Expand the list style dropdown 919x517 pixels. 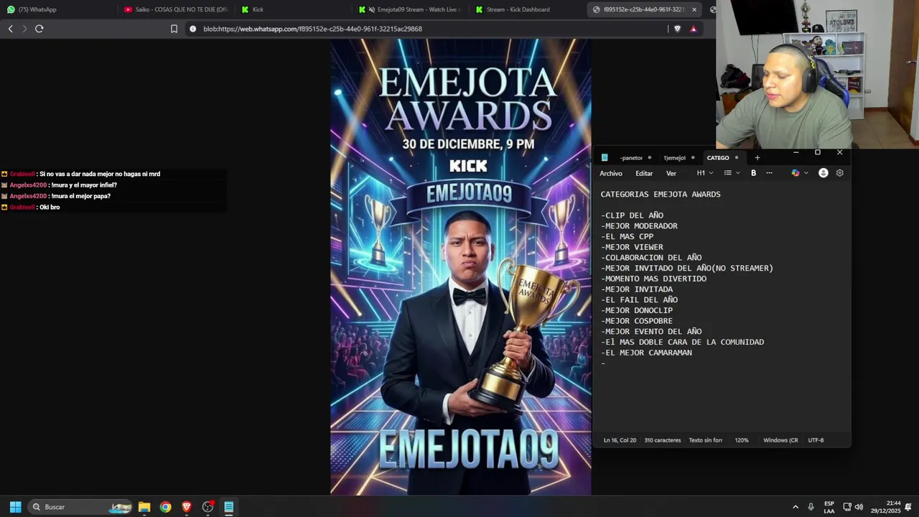(x=732, y=173)
